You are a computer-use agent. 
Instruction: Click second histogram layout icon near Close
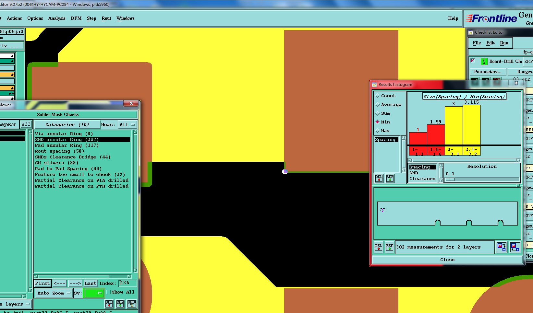(515, 248)
